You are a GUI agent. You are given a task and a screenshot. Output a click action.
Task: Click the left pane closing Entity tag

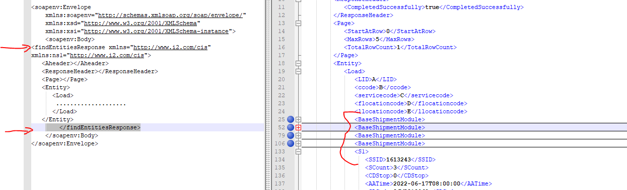pos(57,119)
